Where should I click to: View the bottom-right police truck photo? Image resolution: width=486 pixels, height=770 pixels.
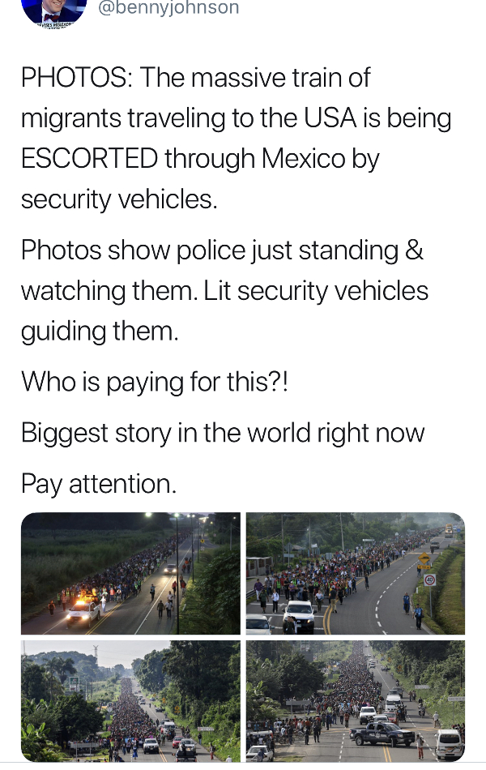pyautogui.click(x=356, y=701)
